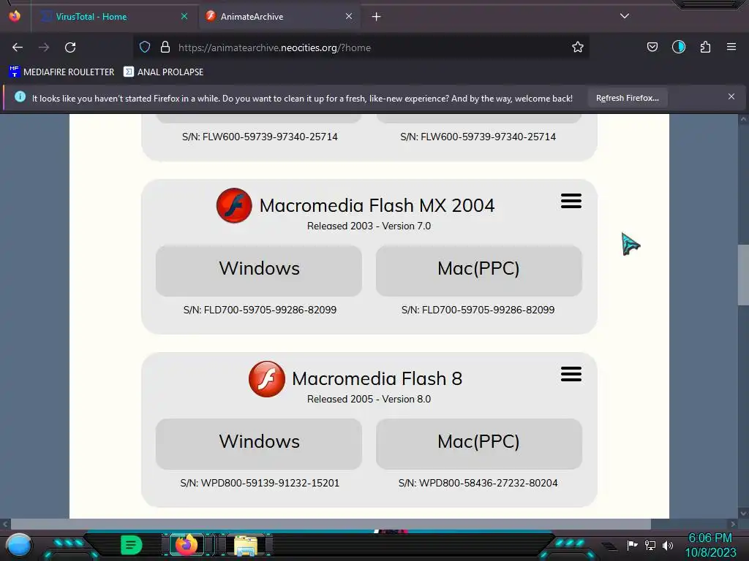
Task: Click the FLD700 serial under MX 2004 Mac(PPC) button
Action: [x=478, y=310]
